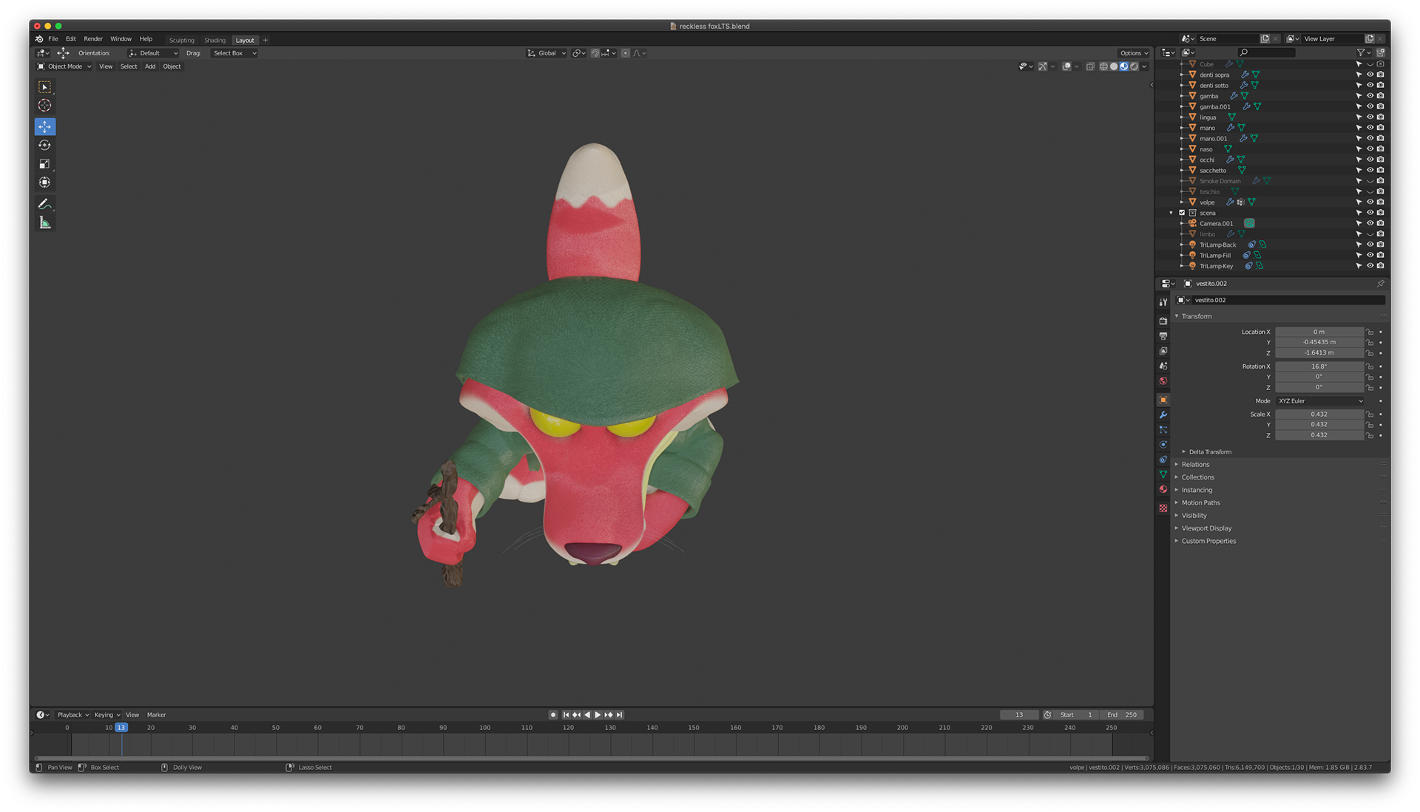This screenshot has width=1420, height=812.
Task: Open the Material properties tab
Action: tap(1163, 490)
